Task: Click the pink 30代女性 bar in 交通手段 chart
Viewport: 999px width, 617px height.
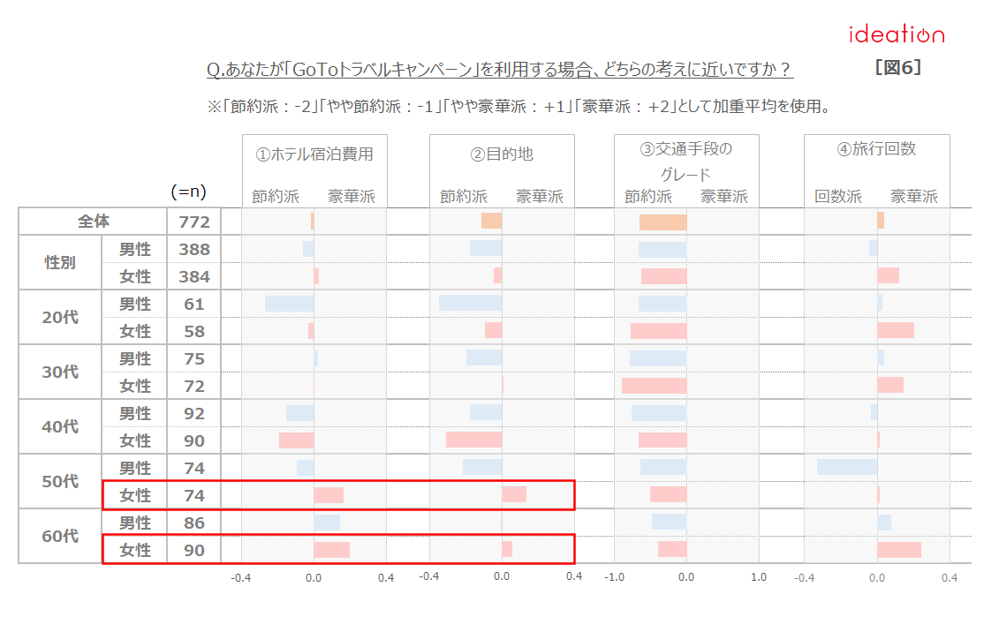Action: [655, 385]
